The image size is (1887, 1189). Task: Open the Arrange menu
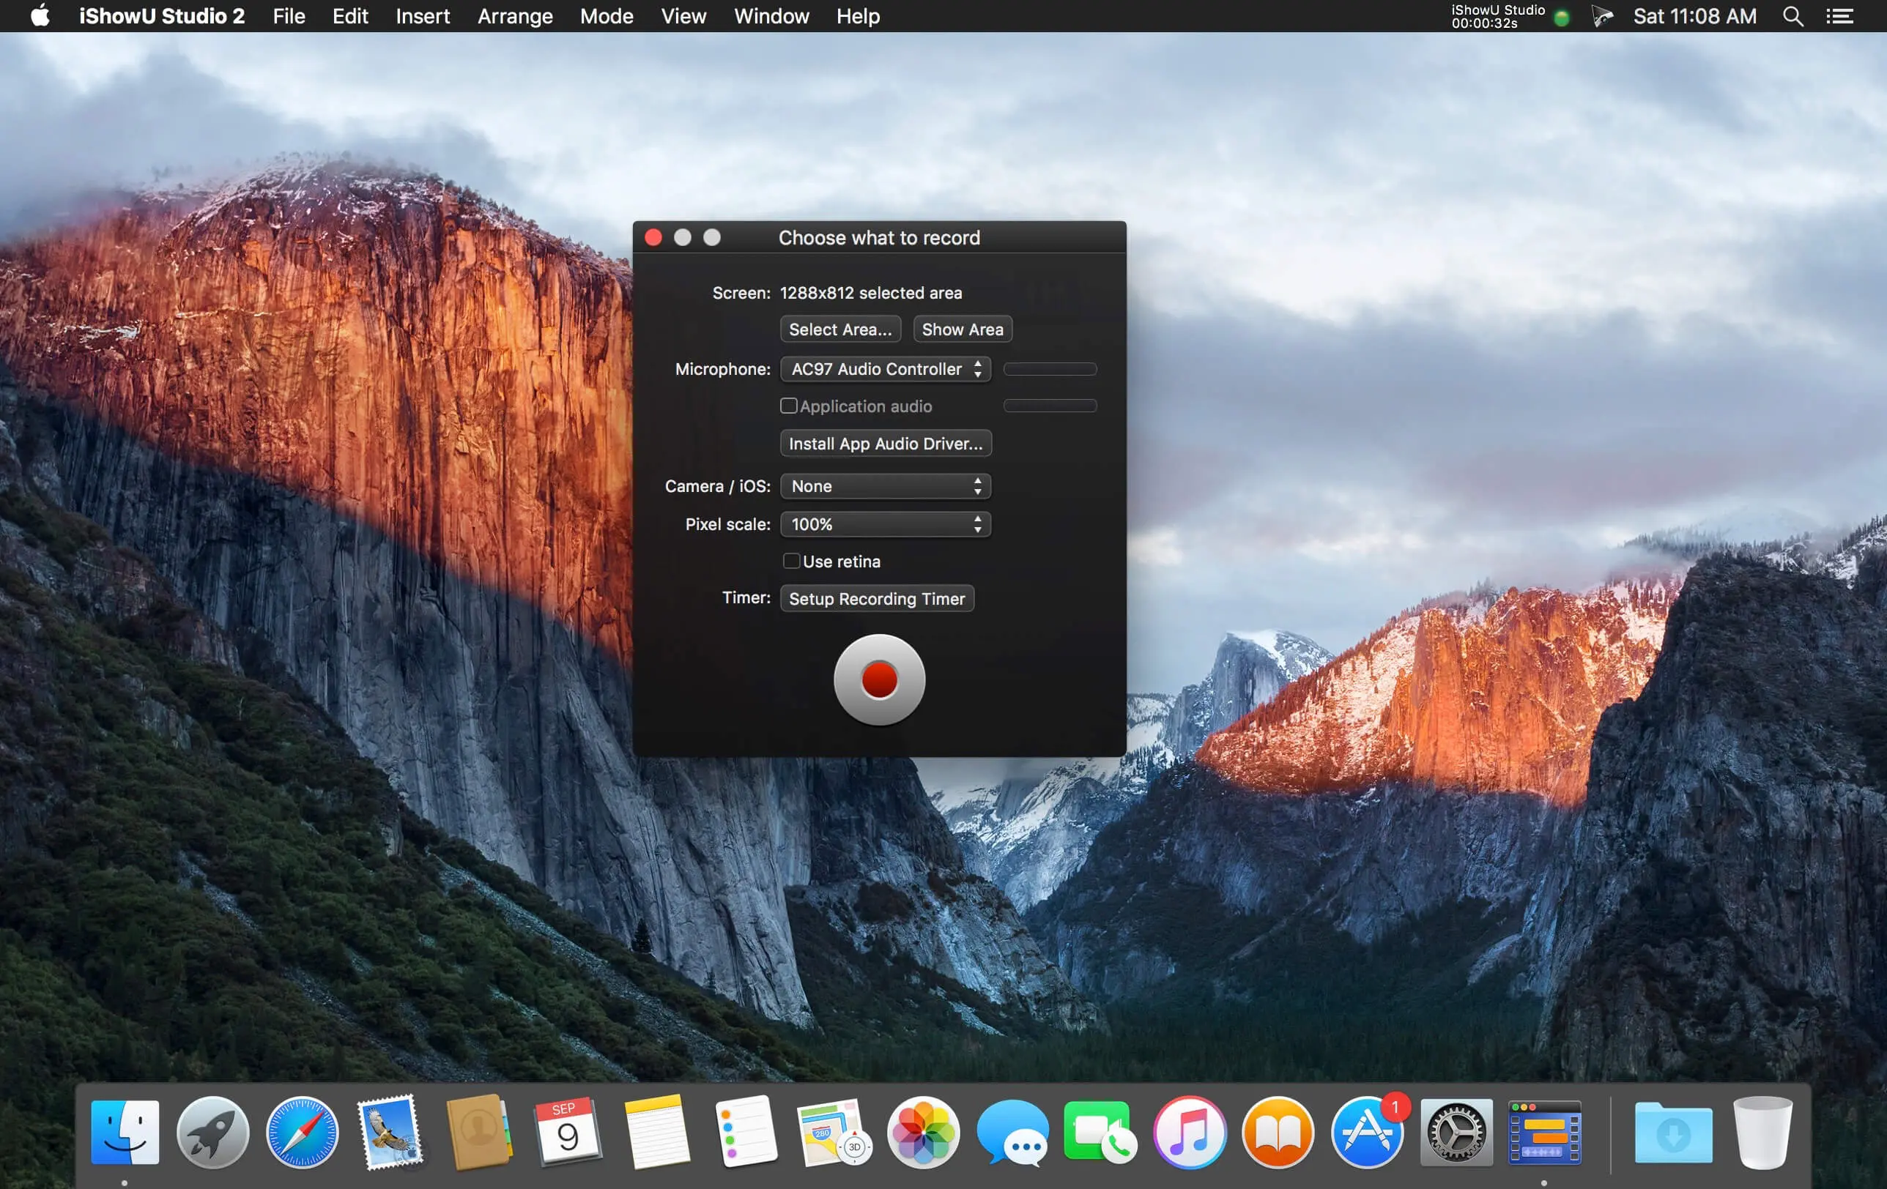point(515,15)
